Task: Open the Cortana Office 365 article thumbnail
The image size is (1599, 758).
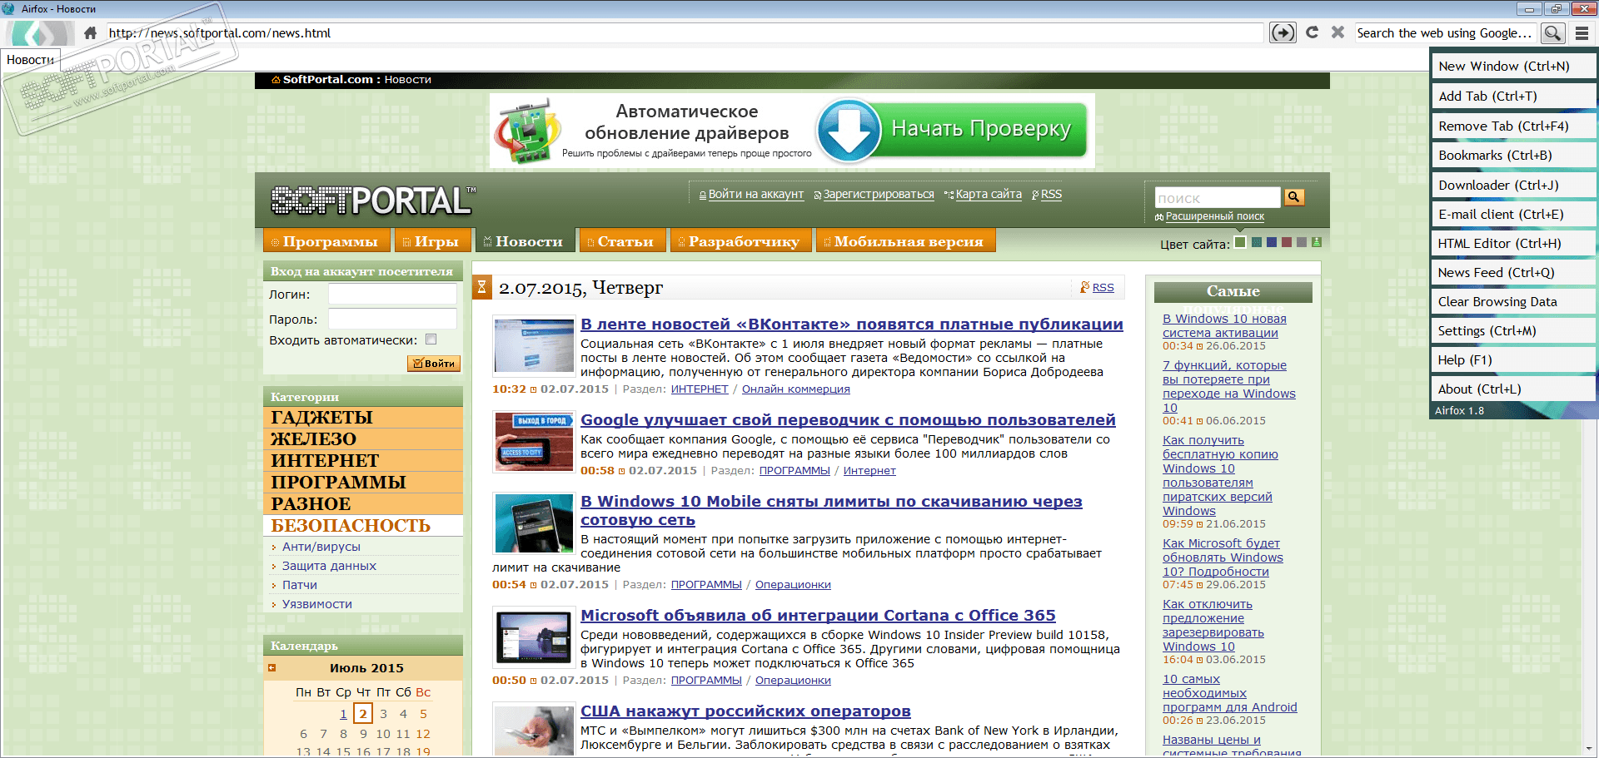Action: tap(534, 637)
